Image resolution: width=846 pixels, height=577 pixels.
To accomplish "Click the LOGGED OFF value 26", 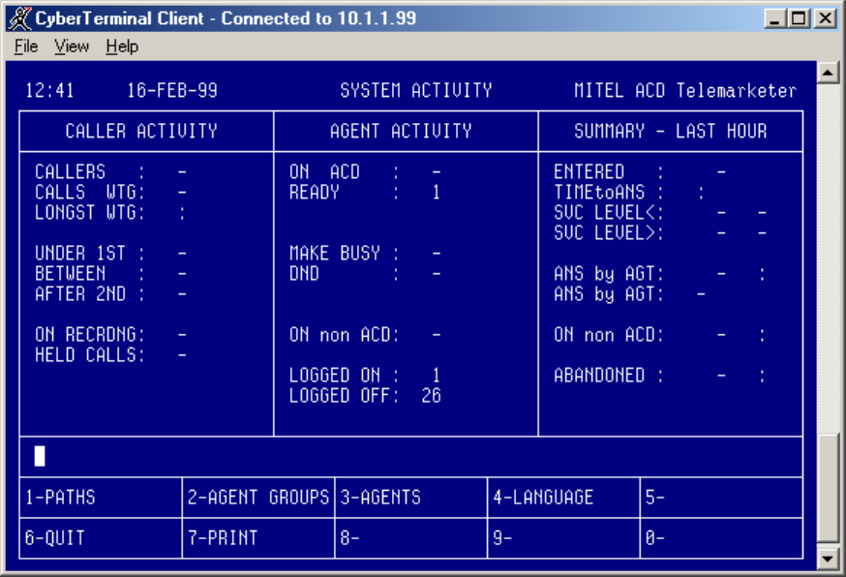I will pyautogui.click(x=431, y=396).
